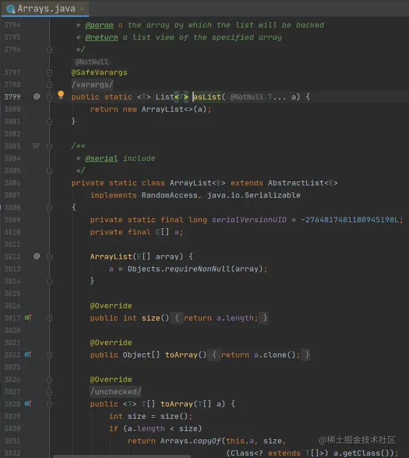Image resolution: width=409 pixels, height=458 pixels.
Task: Toggle rendered doc comment icon at line 3803
Action: click(x=36, y=146)
